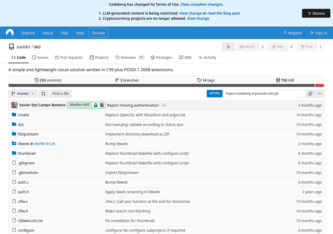Click the fdzipstream folder icon
333x234 pixels.
click(14, 134)
